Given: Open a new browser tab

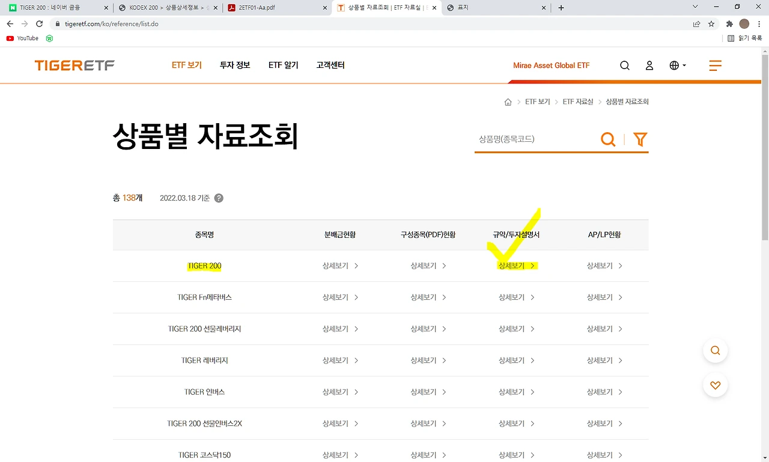Looking at the screenshot, I should [x=561, y=8].
